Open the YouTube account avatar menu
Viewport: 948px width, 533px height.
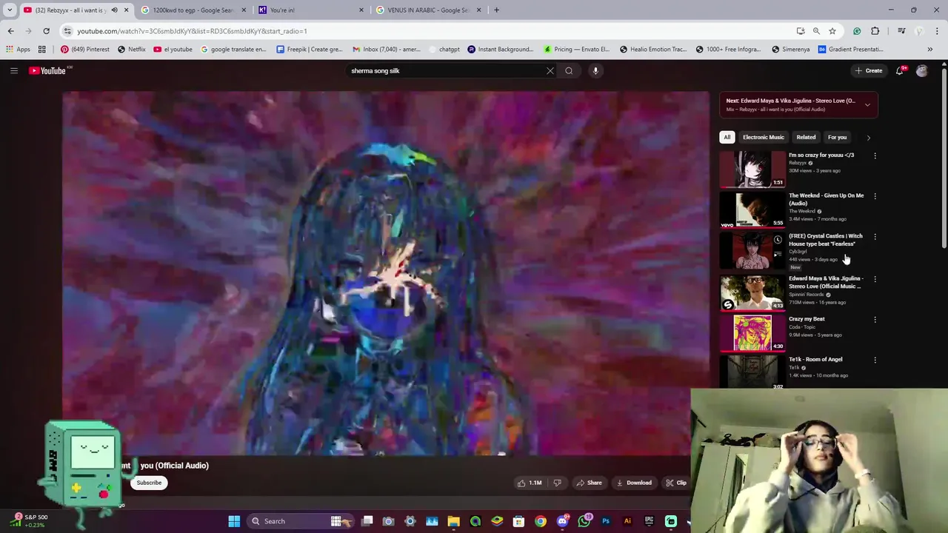922,70
